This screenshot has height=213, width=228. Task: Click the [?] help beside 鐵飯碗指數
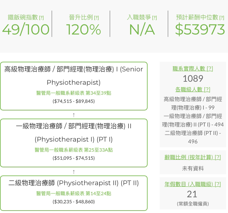click(x=41, y=18)
